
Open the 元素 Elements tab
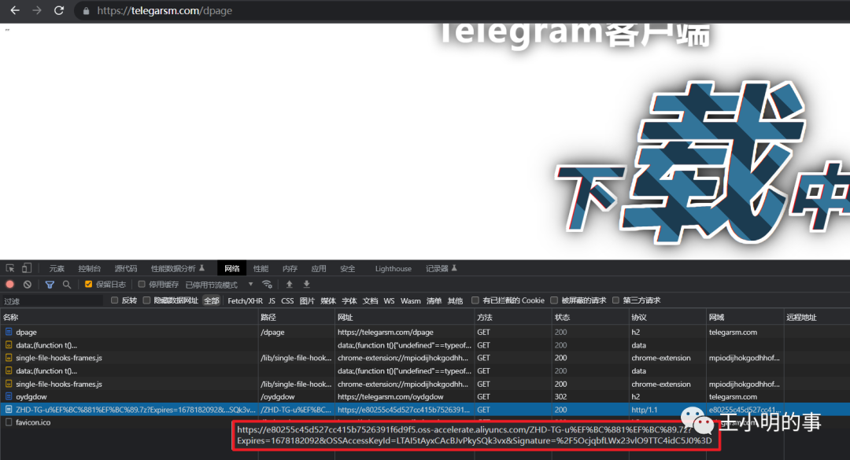coord(57,269)
